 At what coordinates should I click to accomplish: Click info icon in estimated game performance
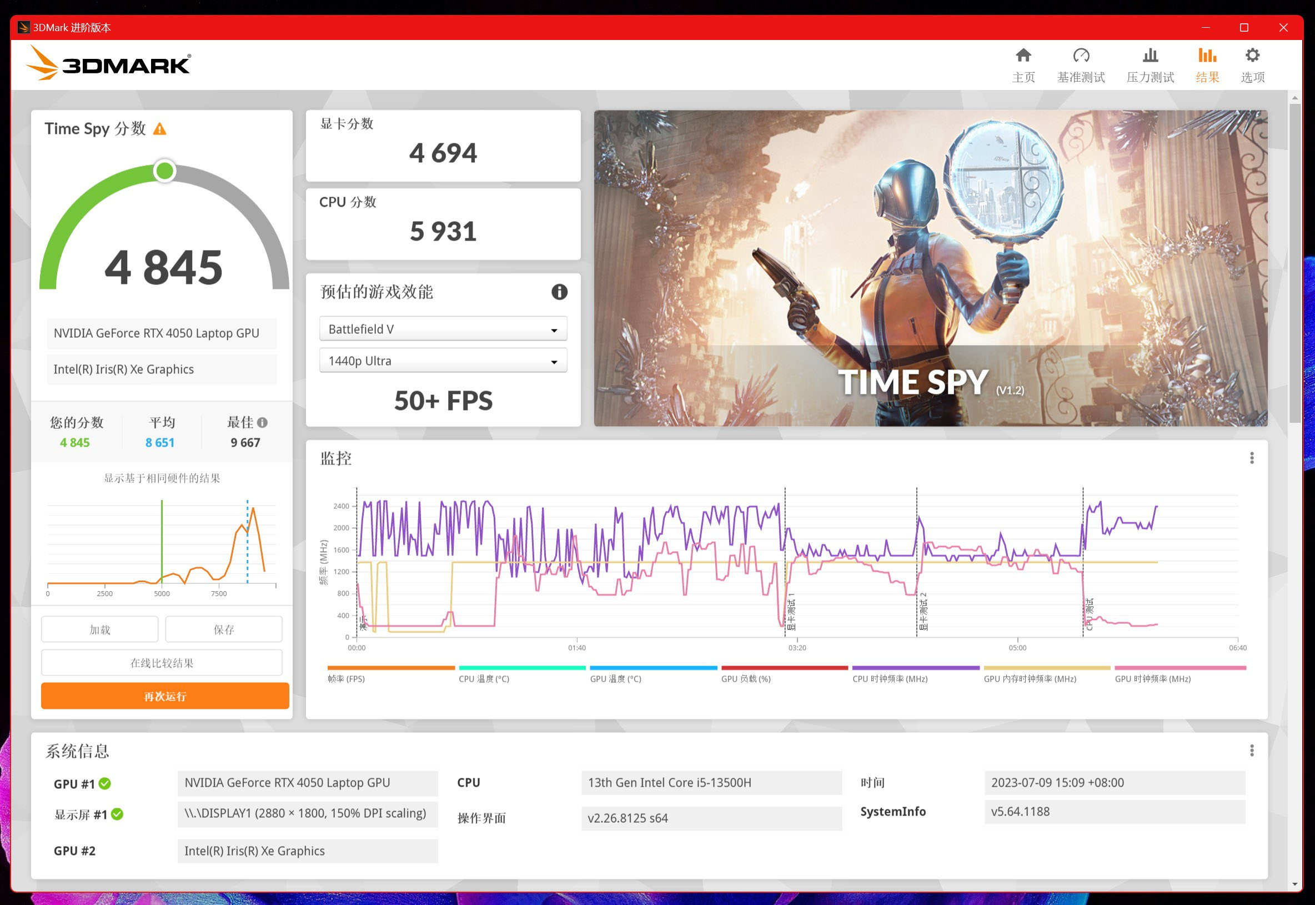click(559, 292)
